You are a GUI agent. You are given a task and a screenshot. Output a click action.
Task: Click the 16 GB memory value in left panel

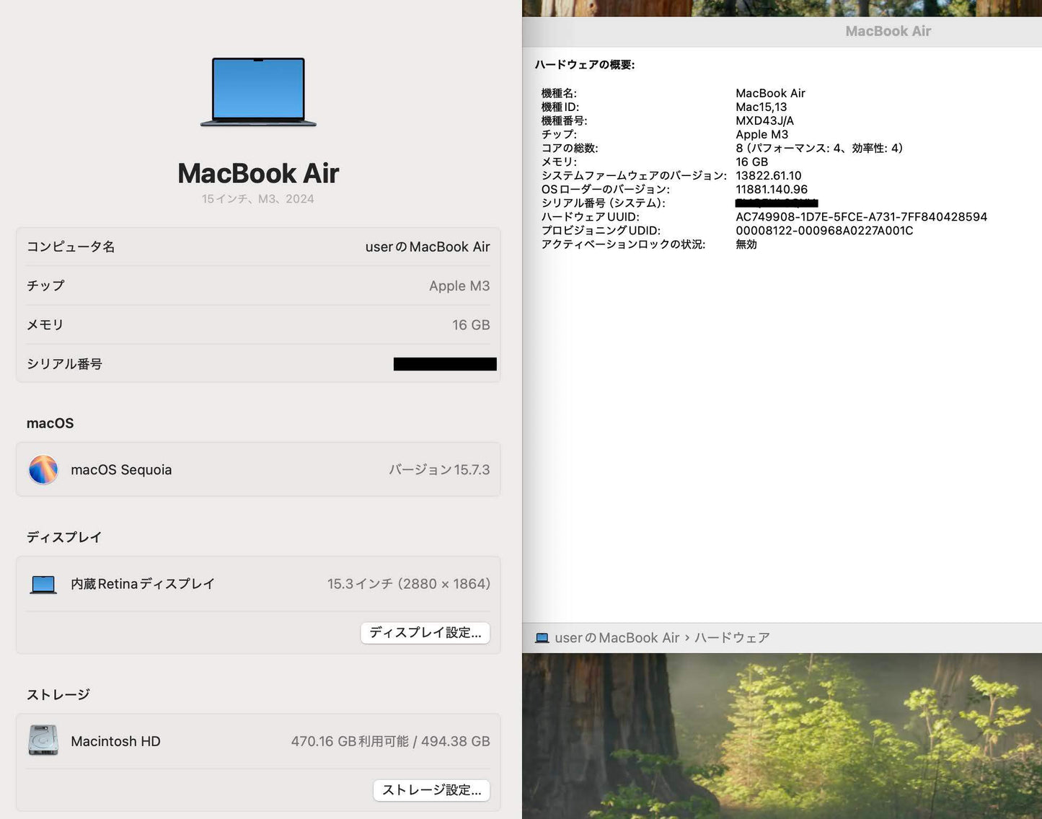[x=471, y=325]
